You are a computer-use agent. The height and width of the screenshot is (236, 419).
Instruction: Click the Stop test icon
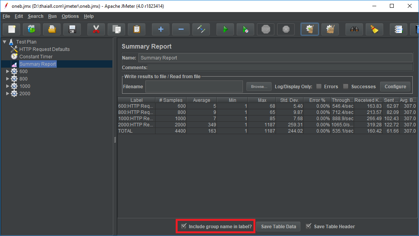click(x=265, y=30)
